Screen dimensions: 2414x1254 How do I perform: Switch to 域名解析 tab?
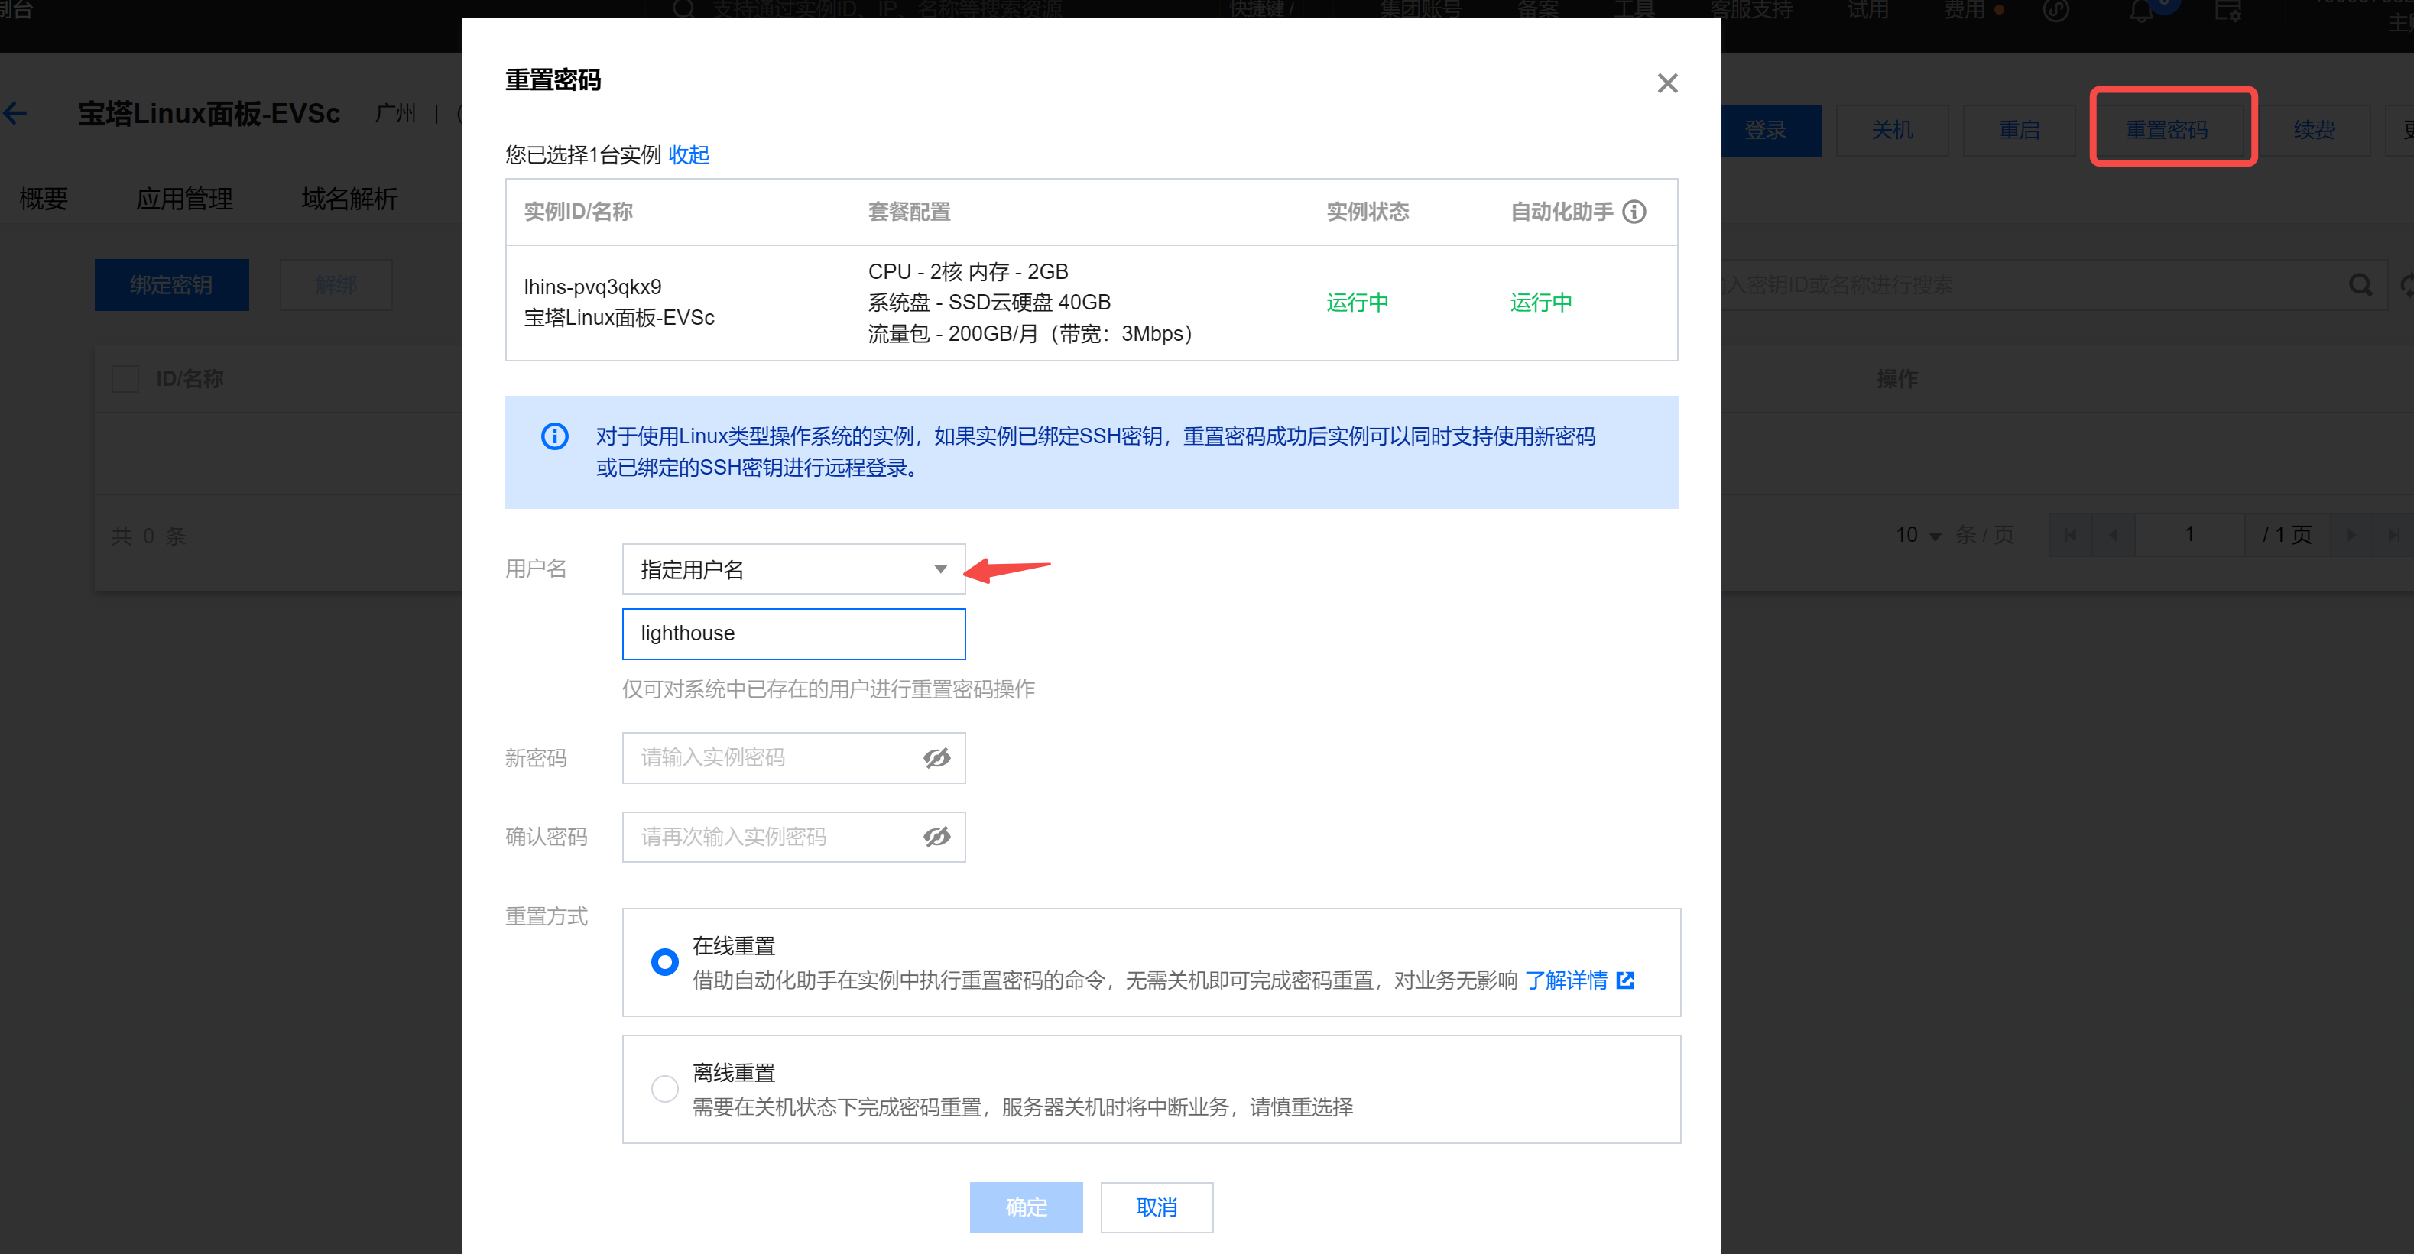click(x=349, y=199)
